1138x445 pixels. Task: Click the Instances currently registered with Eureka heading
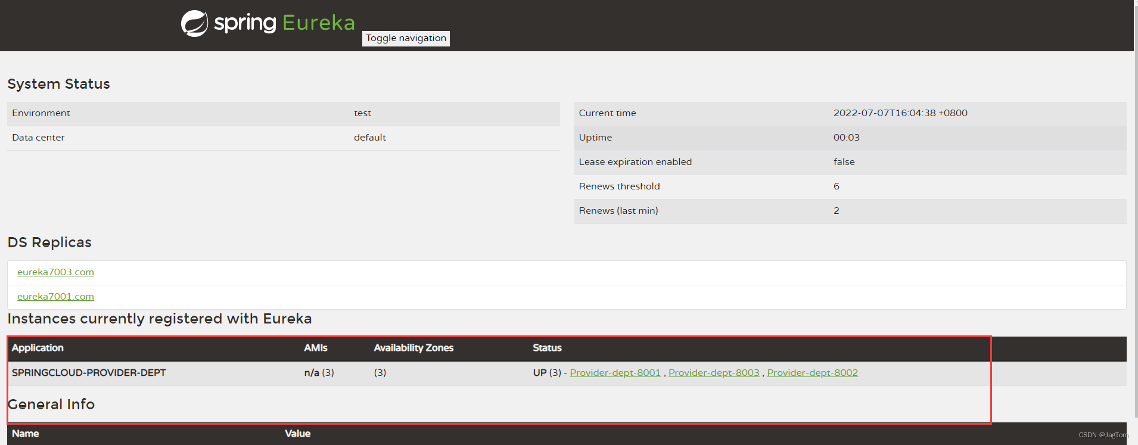tap(159, 319)
